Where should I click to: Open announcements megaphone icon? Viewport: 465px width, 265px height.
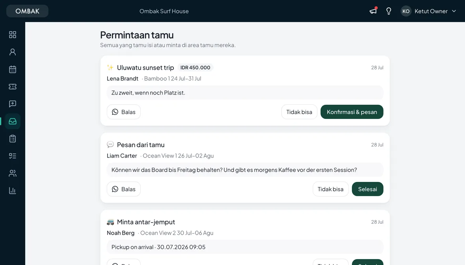tap(373, 11)
